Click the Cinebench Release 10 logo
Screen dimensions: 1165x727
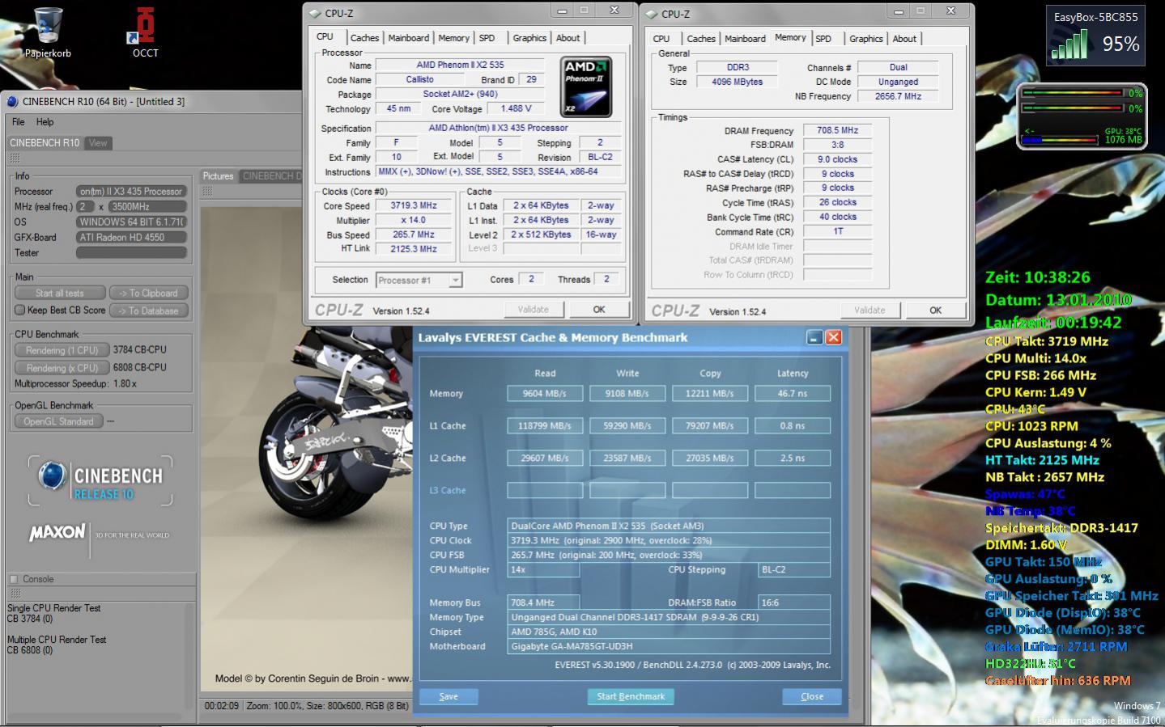click(101, 481)
